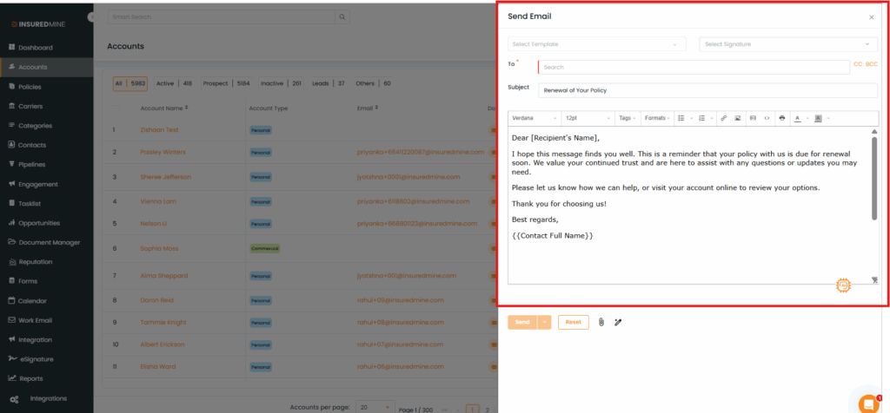890x413 pixels.
Task: Open the chat support bubble
Action: point(867,403)
